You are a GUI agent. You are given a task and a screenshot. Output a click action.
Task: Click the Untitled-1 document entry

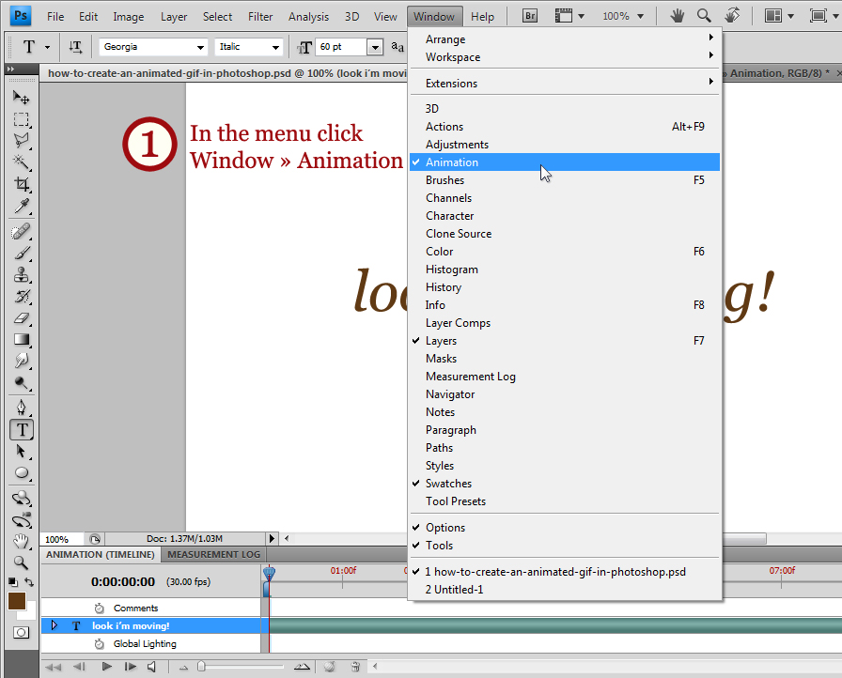point(454,590)
